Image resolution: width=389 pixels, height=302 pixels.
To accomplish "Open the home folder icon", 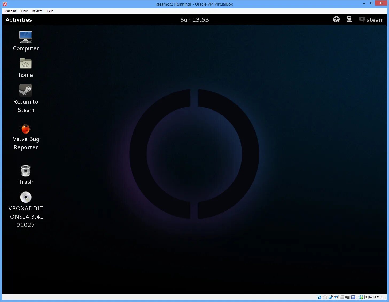I will click(26, 64).
